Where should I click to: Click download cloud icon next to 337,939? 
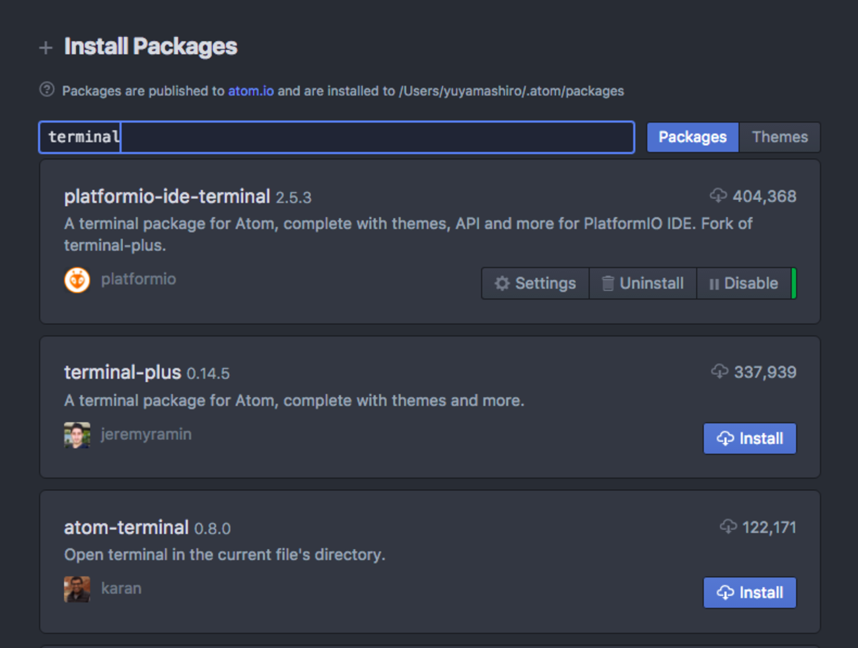tap(719, 372)
